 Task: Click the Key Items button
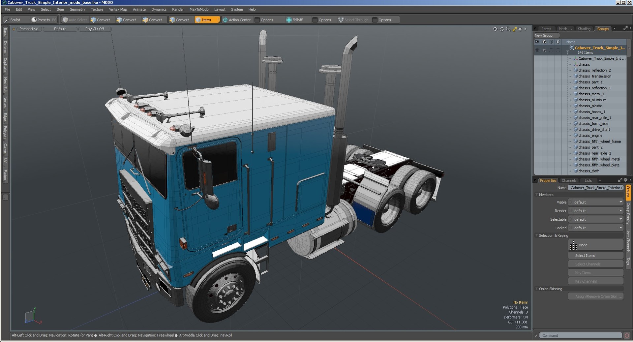point(596,273)
